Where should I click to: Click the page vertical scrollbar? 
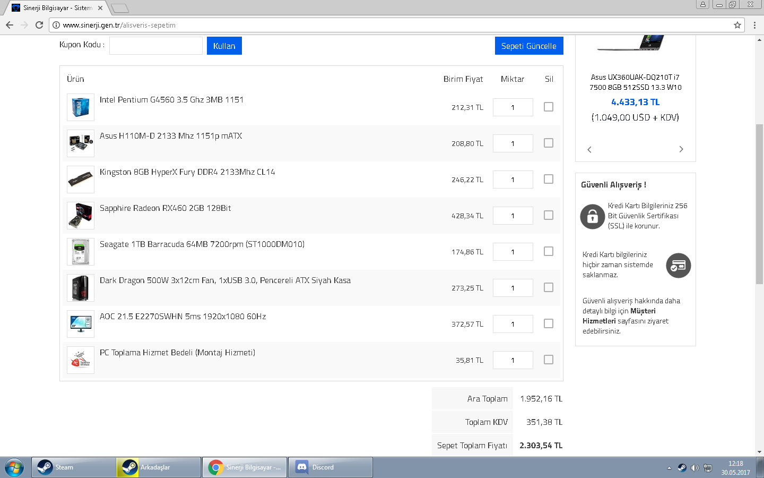coord(759,205)
